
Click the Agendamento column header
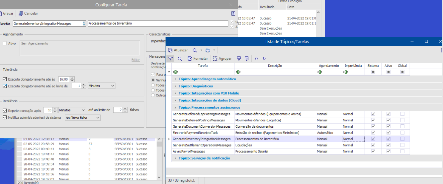pos(328,66)
